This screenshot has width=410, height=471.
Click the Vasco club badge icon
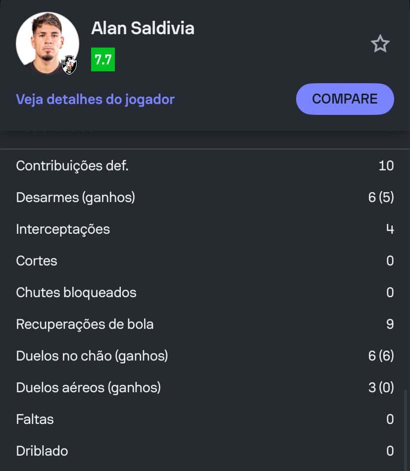(x=69, y=65)
